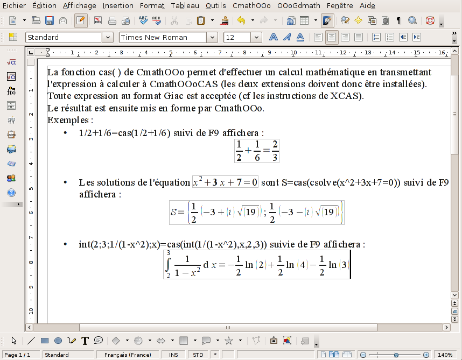Open the CmathOOo help question mark icon
The image size is (462, 360).
point(11,193)
